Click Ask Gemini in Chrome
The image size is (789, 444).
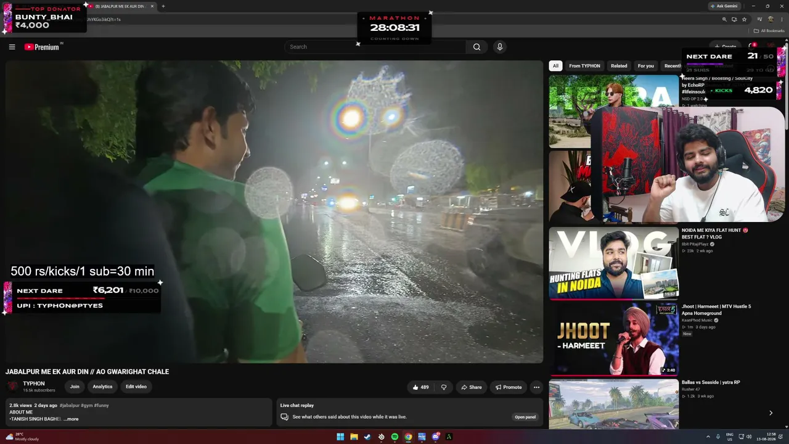pos(724,6)
